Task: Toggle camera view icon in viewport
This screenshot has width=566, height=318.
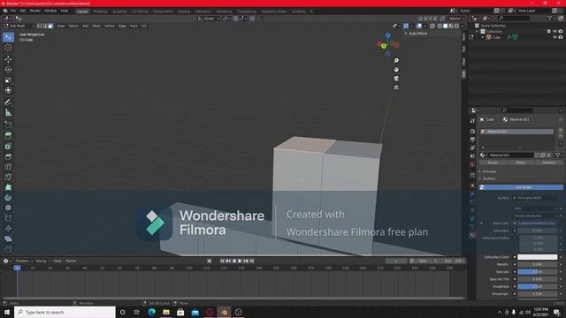Action: (396, 79)
